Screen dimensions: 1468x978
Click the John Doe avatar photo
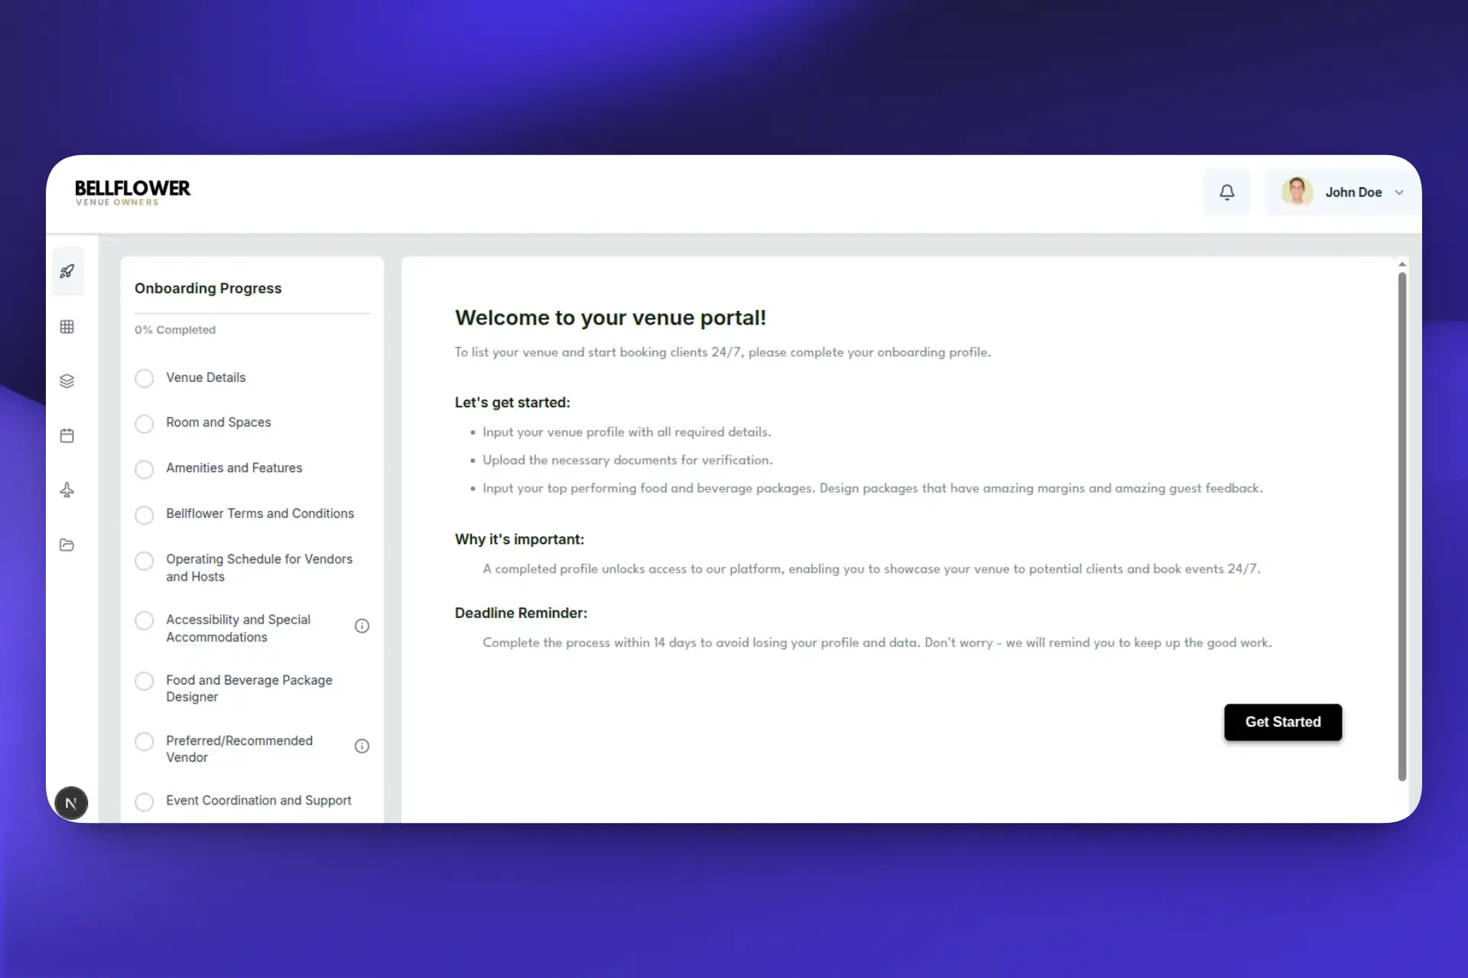point(1297,192)
